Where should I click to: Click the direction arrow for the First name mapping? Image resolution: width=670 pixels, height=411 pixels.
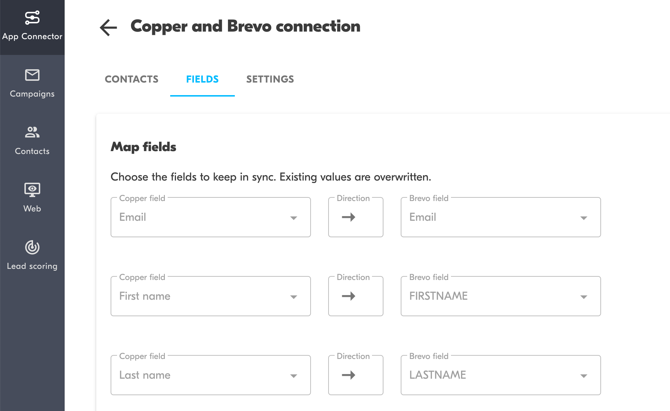pyautogui.click(x=355, y=296)
